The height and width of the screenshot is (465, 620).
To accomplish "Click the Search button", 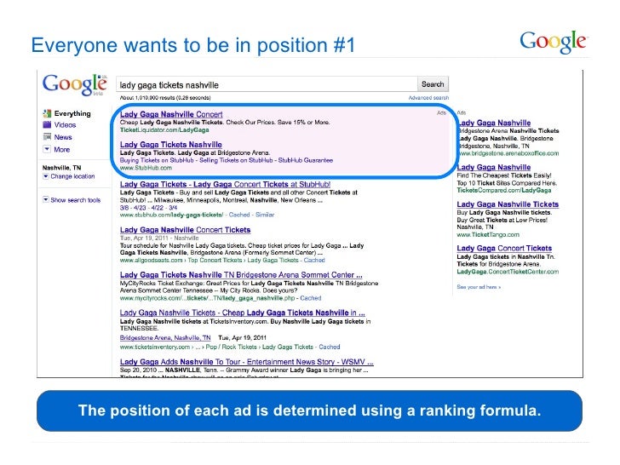I will pos(433,84).
